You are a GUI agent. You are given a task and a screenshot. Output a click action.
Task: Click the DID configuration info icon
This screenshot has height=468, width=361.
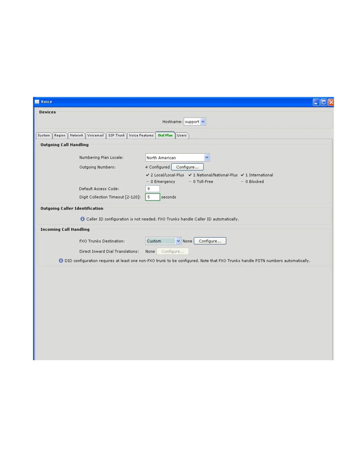61,261
